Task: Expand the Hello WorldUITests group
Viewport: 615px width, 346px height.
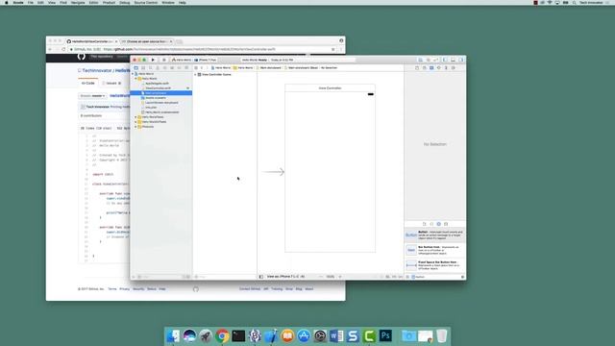Action: click(x=136, y=122)
